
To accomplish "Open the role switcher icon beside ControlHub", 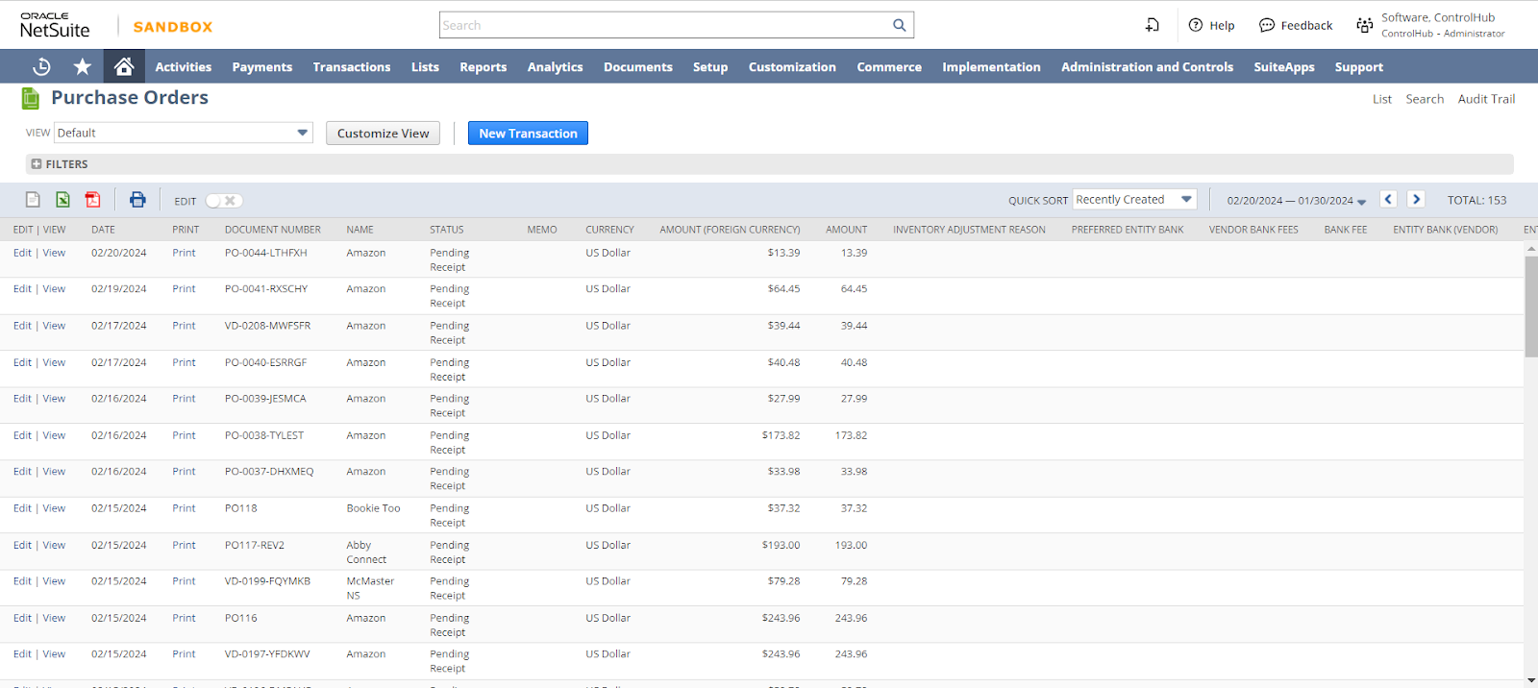I will pyautogui.click(x=1364, y=25).
